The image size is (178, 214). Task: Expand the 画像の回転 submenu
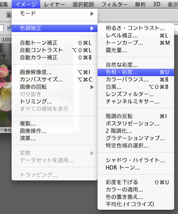pyautogui.click(x=55, y=87)
